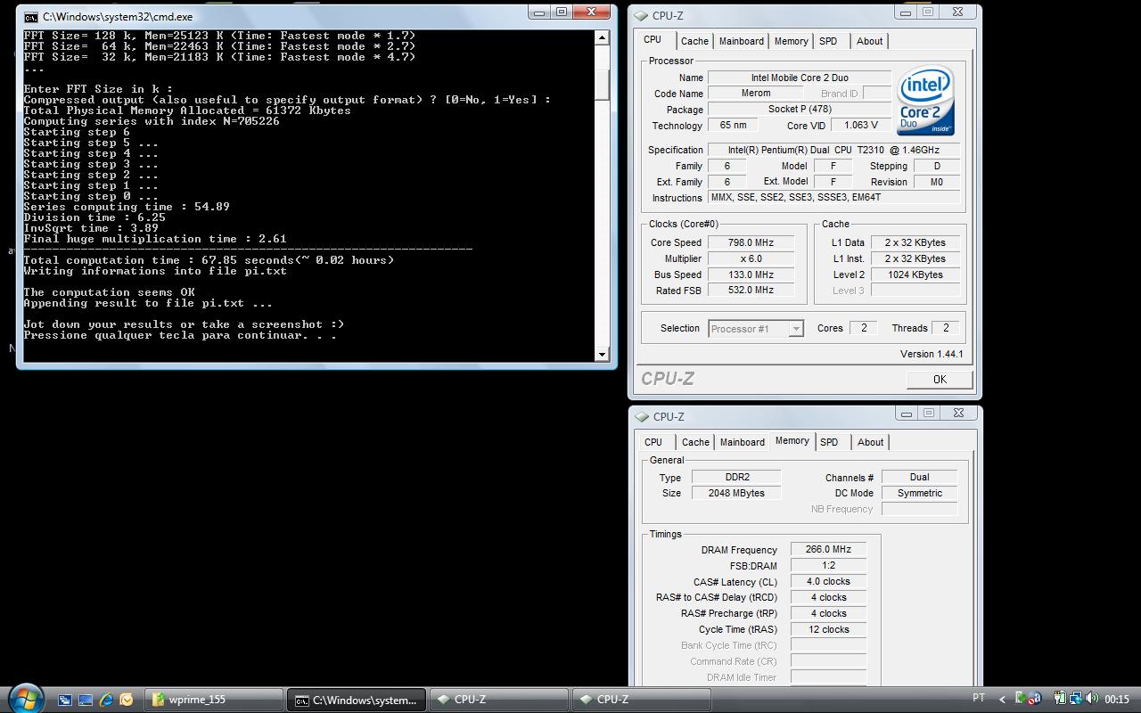Screen dimensions: 1141x713
Task: Click the lower CPU-Z window title icon
Action: (641, 416)
